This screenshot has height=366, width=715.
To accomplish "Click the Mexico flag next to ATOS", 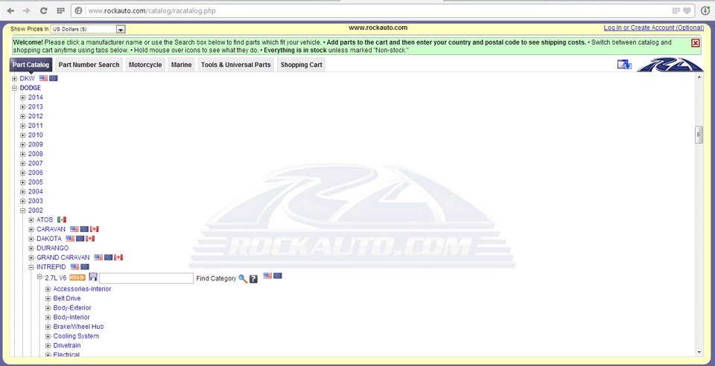I will [x=62, y=220].
